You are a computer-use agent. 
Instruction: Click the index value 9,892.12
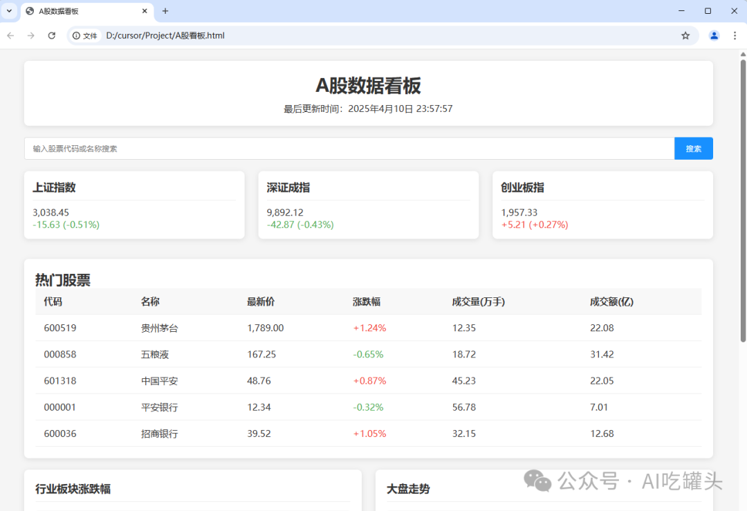[285, 212]
